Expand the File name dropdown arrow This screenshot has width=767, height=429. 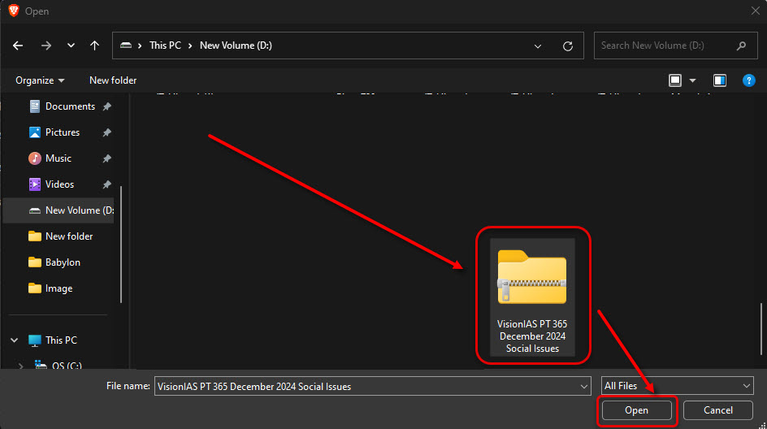click(x=584, y=386)
